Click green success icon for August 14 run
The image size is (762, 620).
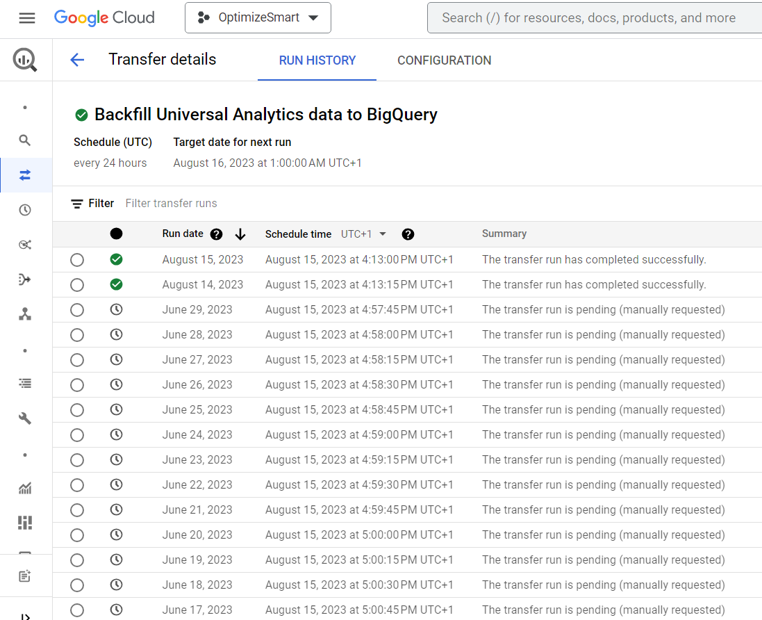click(116, 284)
